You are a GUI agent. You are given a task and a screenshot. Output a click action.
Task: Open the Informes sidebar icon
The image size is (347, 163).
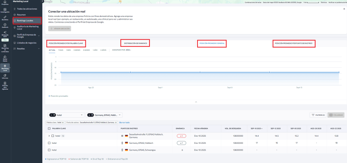pyautogui.click(x=5, y=76)
